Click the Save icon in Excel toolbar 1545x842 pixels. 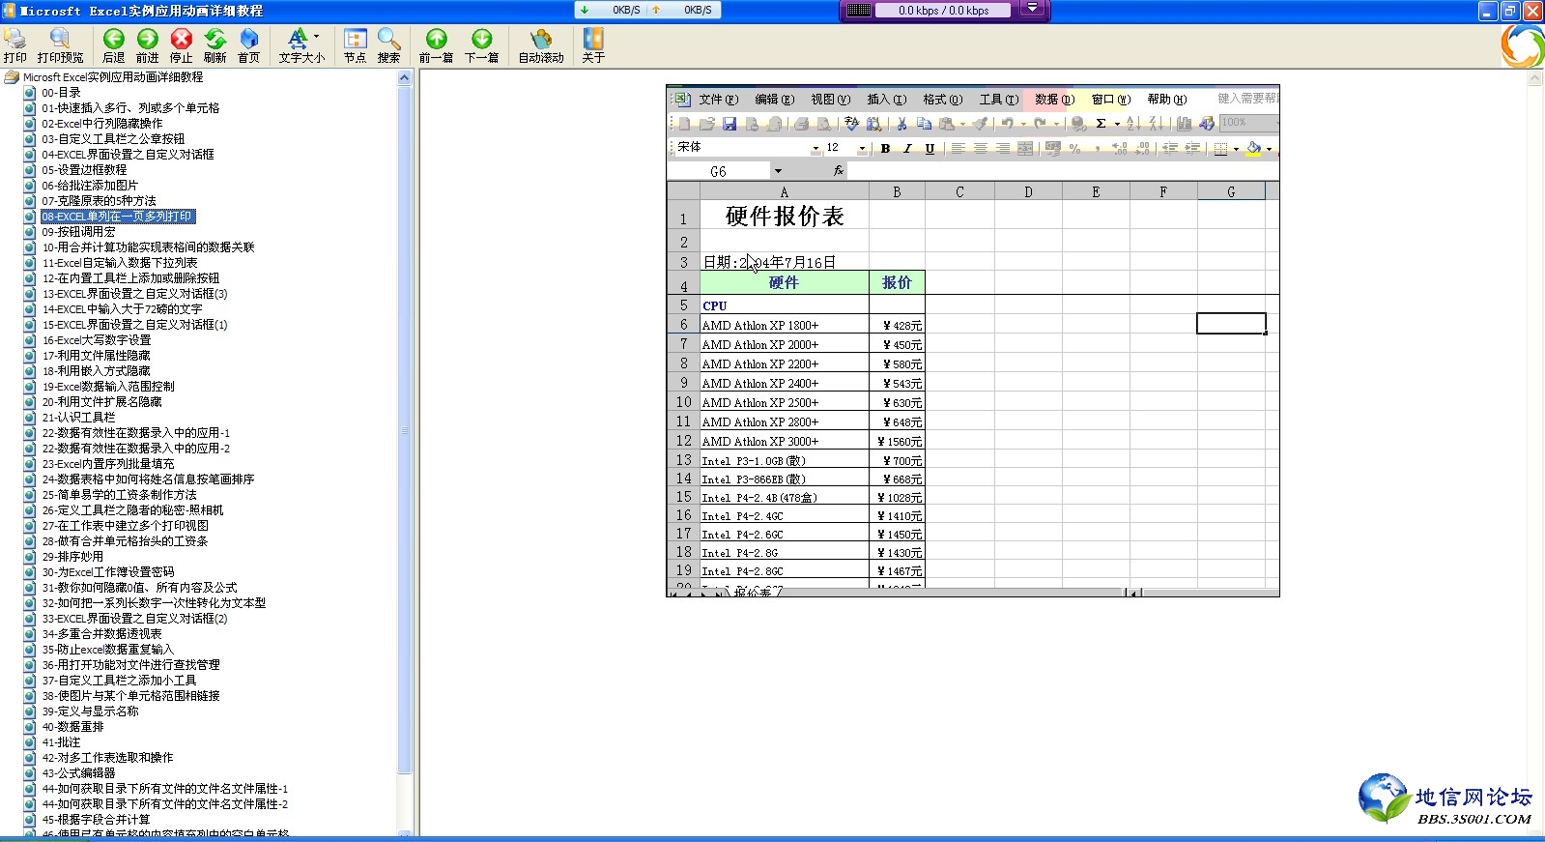click(730, 124)
